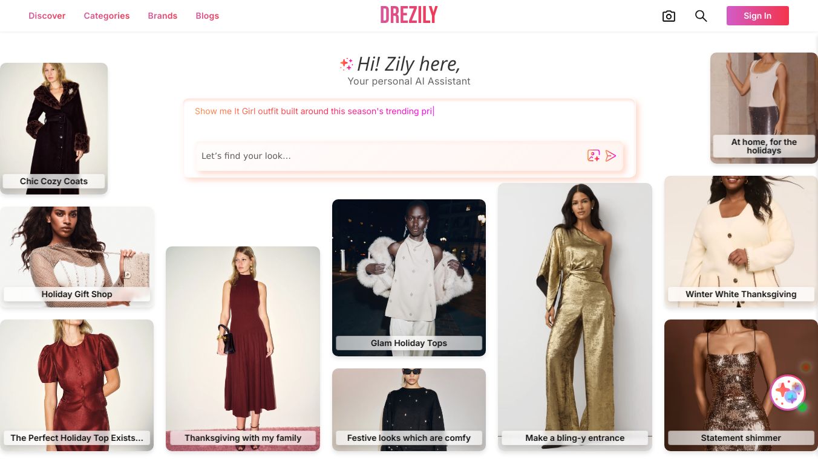Open the Chic Cozy Coats card
The height and width of the screenshot is (459, 818).
tap(54, 129)
